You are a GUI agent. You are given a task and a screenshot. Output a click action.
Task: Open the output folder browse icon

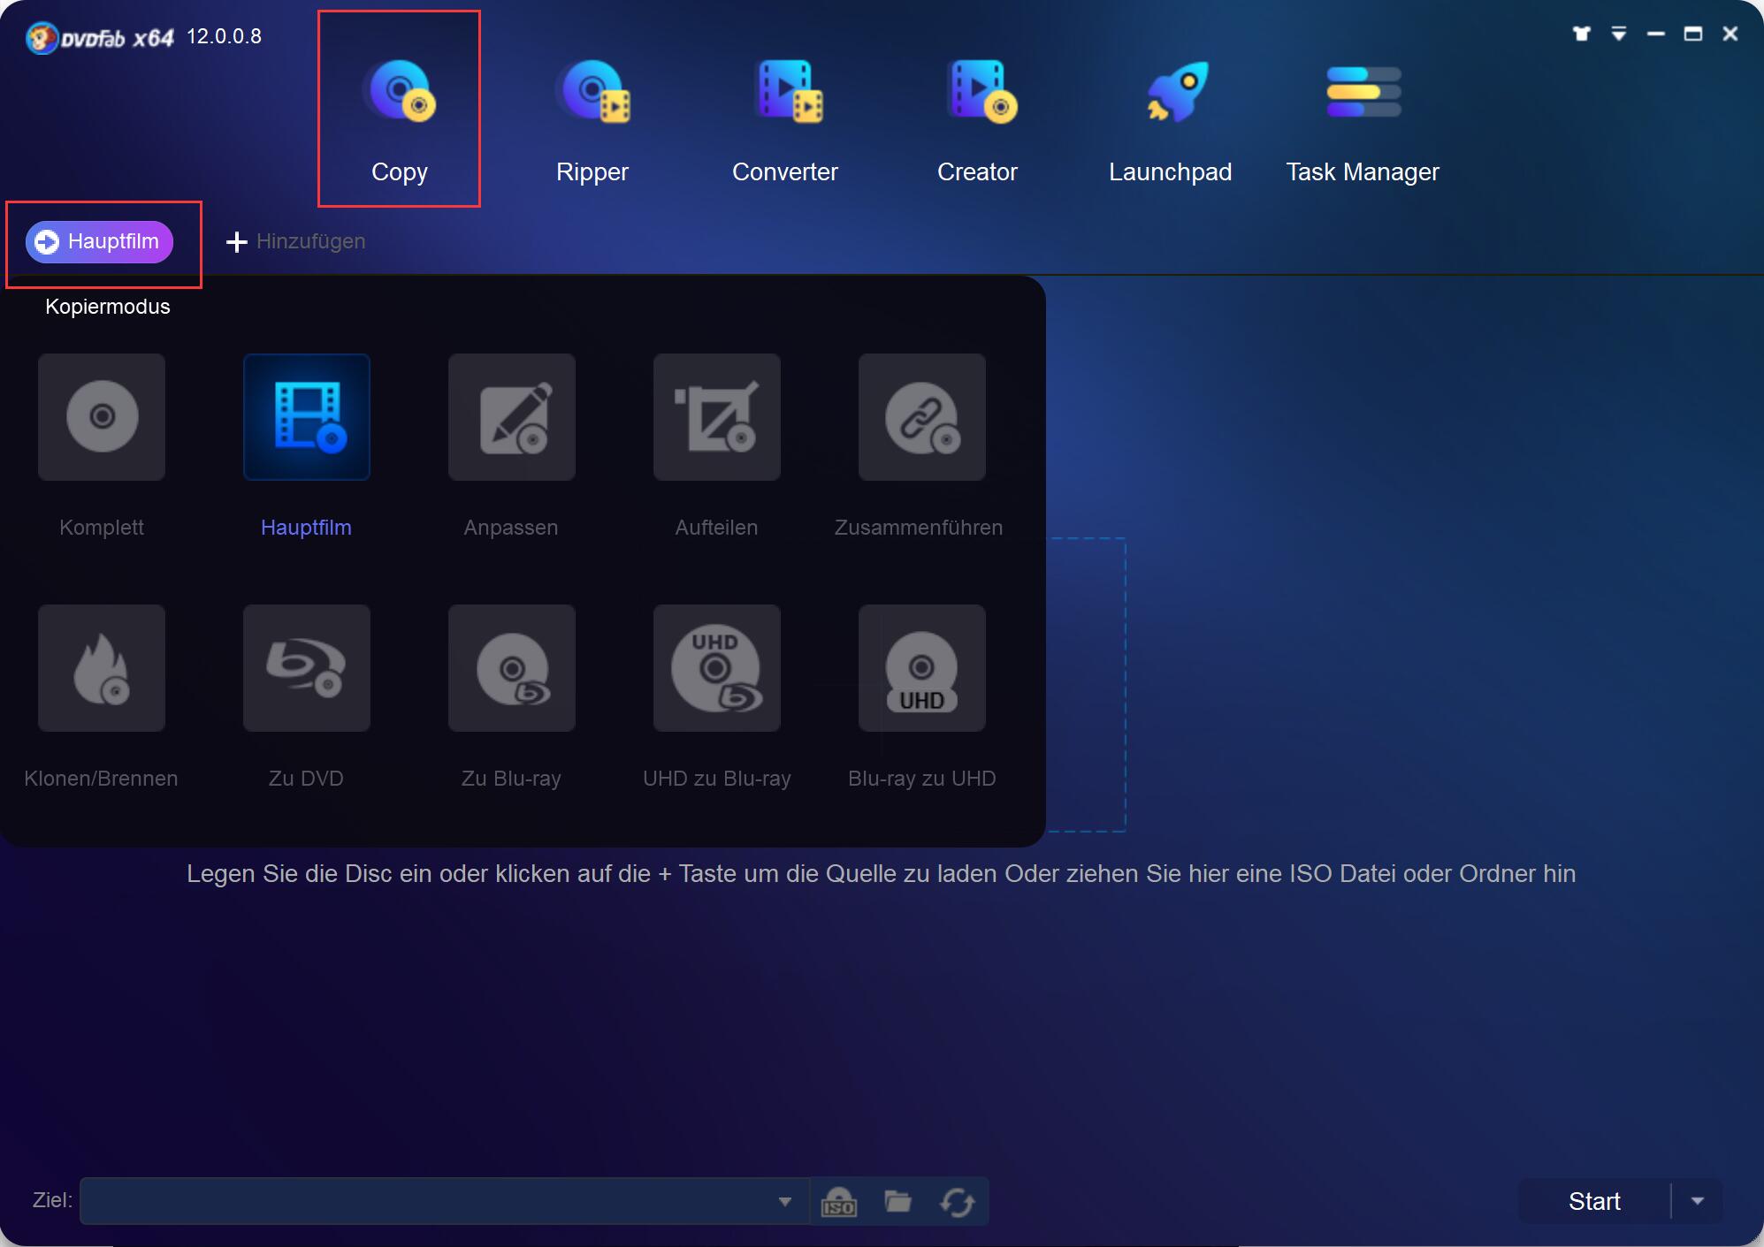click(897, 1201)
